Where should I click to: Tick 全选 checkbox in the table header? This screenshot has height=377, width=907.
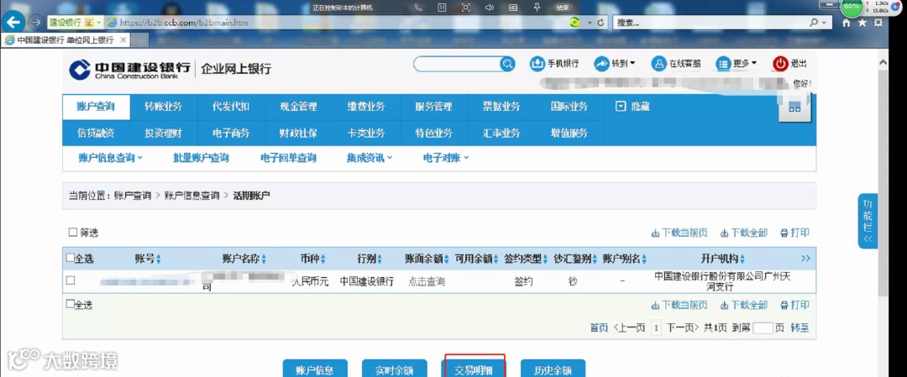pyautogui.click(x=70, y=258)
